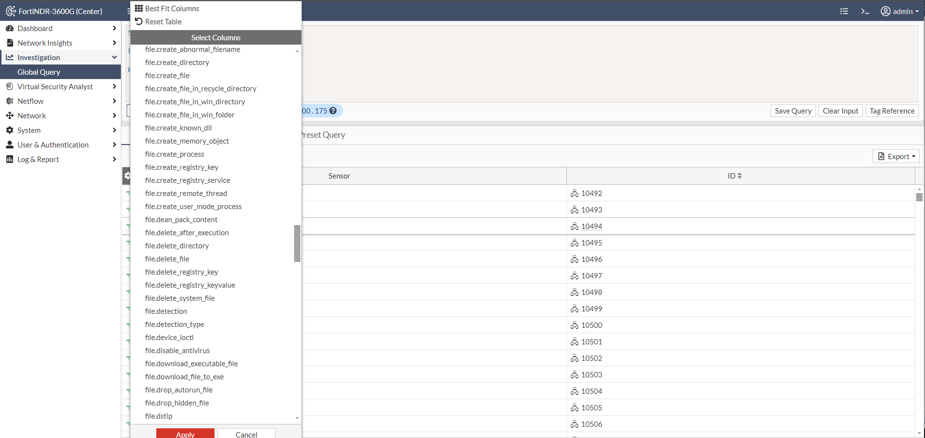
Task: Click the System gear icon
Action: click(x=10, y=130)
